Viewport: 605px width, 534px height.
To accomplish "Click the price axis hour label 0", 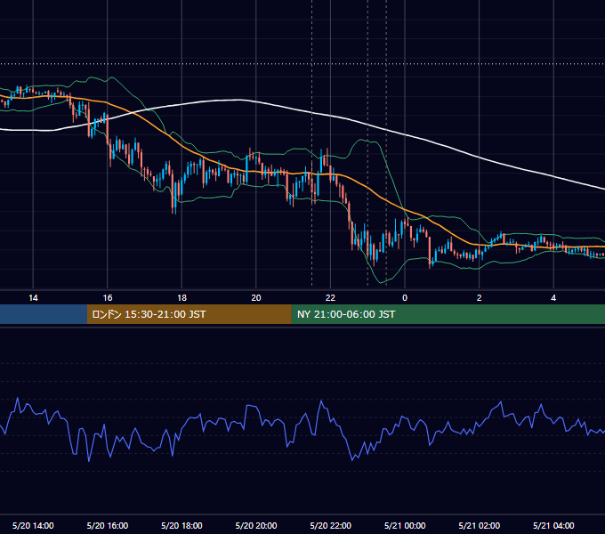I will point(405,298).
